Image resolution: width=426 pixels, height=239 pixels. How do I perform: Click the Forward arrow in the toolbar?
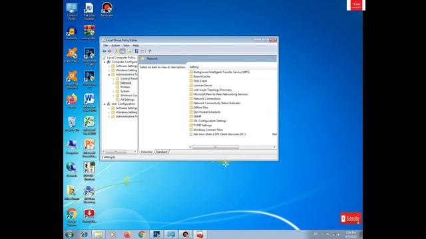[x=109, y=51]
